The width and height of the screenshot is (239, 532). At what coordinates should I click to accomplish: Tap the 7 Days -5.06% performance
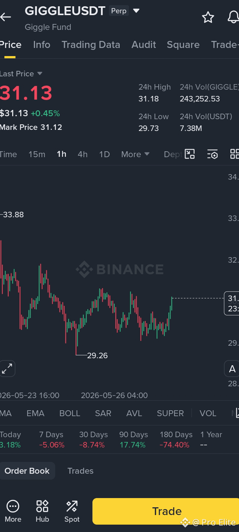click(x=52, y=440)
